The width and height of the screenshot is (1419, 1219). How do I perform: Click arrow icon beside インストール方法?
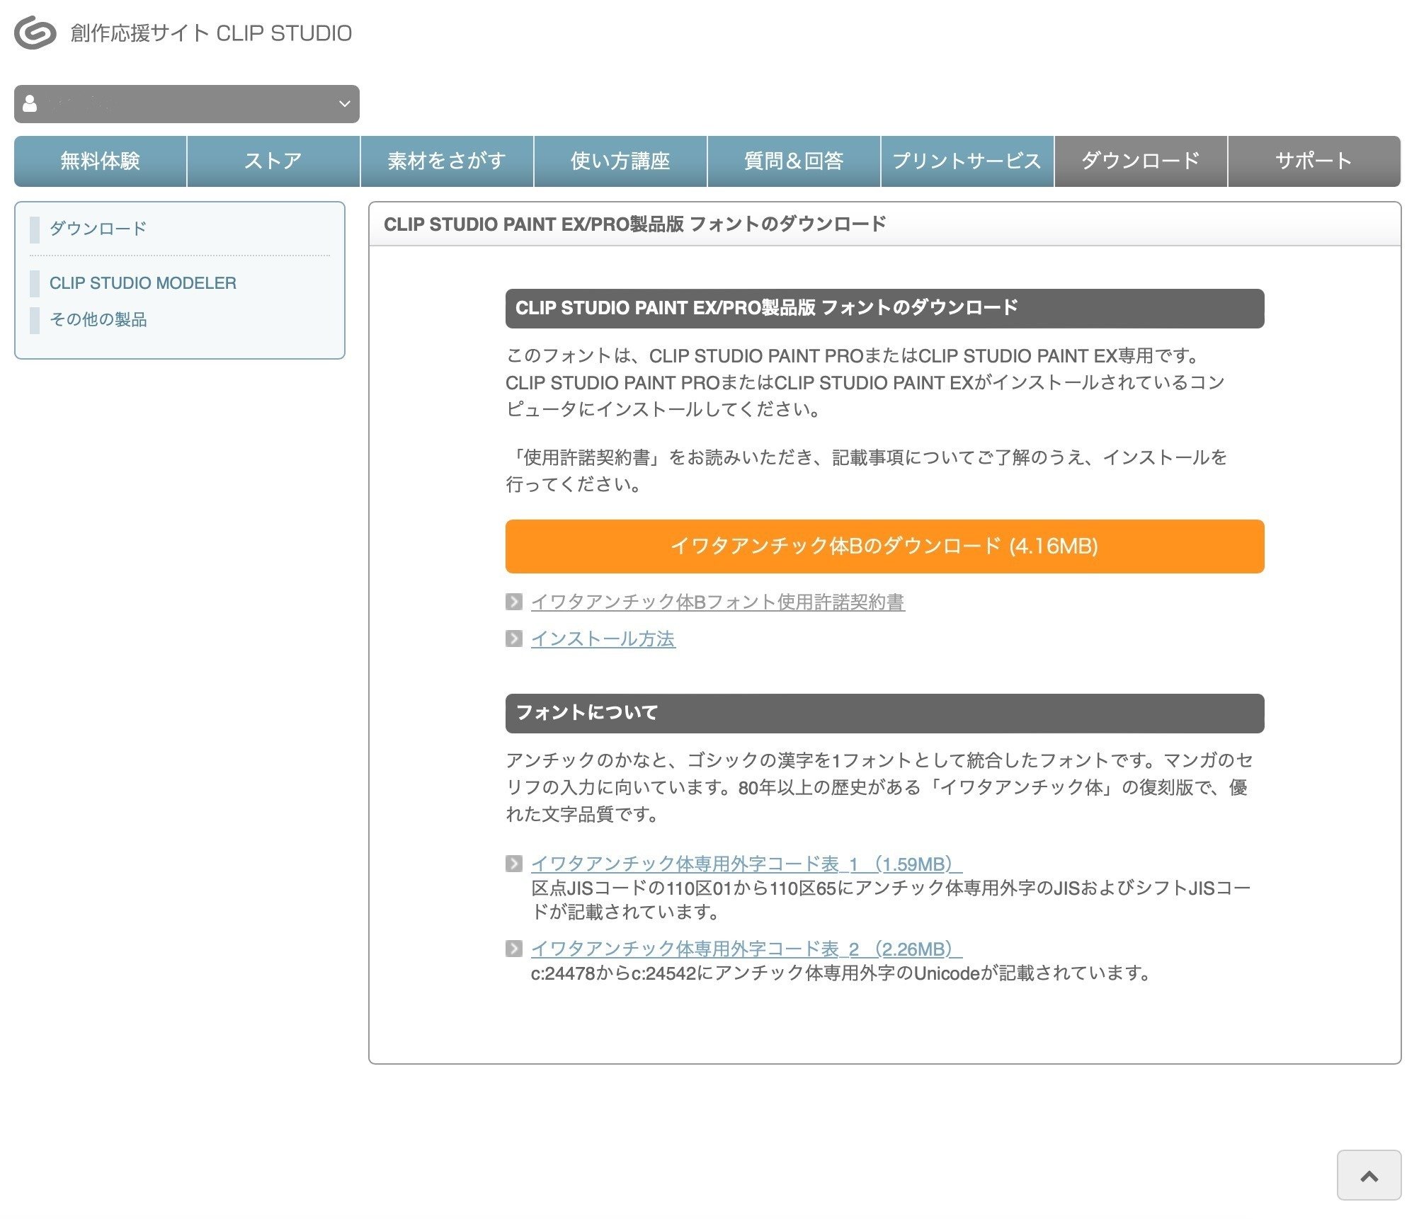pyautogui.click(x=514, y=639)
